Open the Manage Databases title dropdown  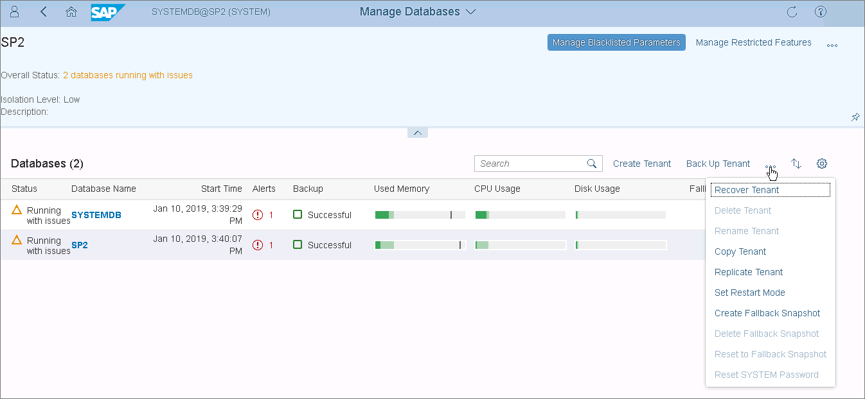[418, 12]
